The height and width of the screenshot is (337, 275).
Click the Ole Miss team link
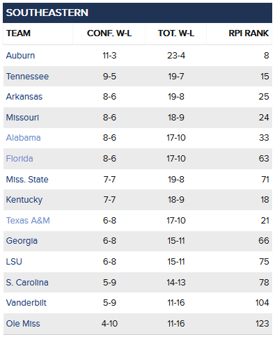pos(23,324)
